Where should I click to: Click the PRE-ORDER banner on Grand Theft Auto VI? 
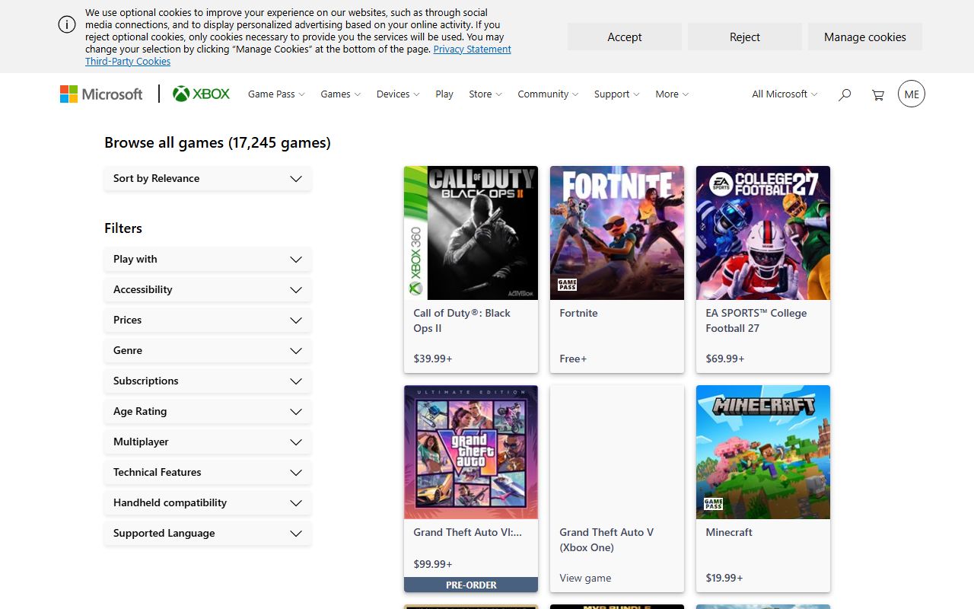[471, 585]
